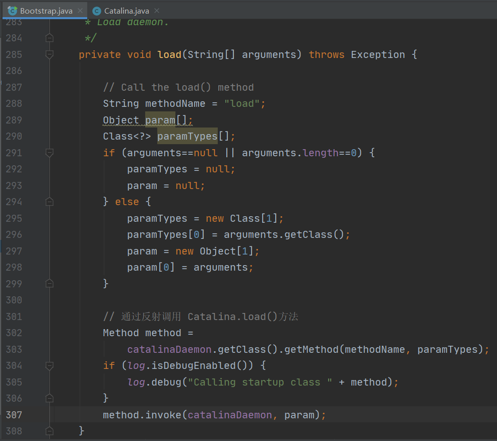Close the Bootstrap.java tab
The height and width of the screenshot is (441, 497).
tap(80, 11)
